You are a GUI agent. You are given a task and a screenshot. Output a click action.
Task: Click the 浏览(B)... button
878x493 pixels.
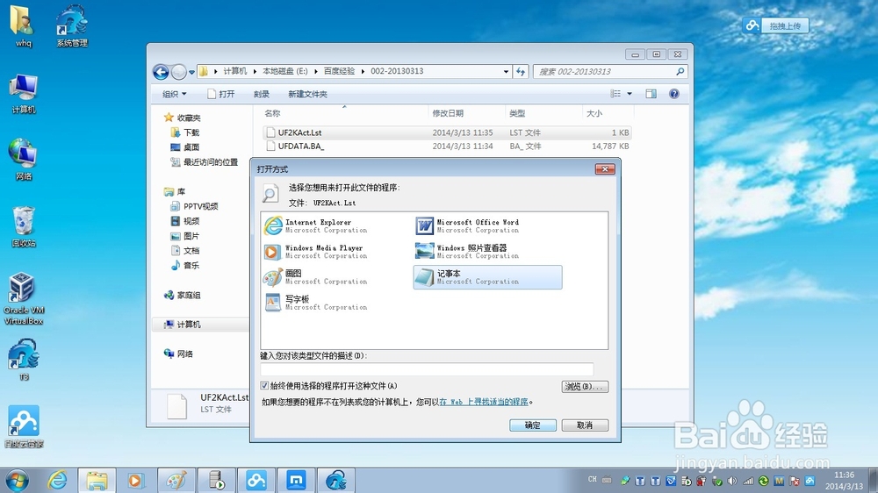click(x=585, y=387)
